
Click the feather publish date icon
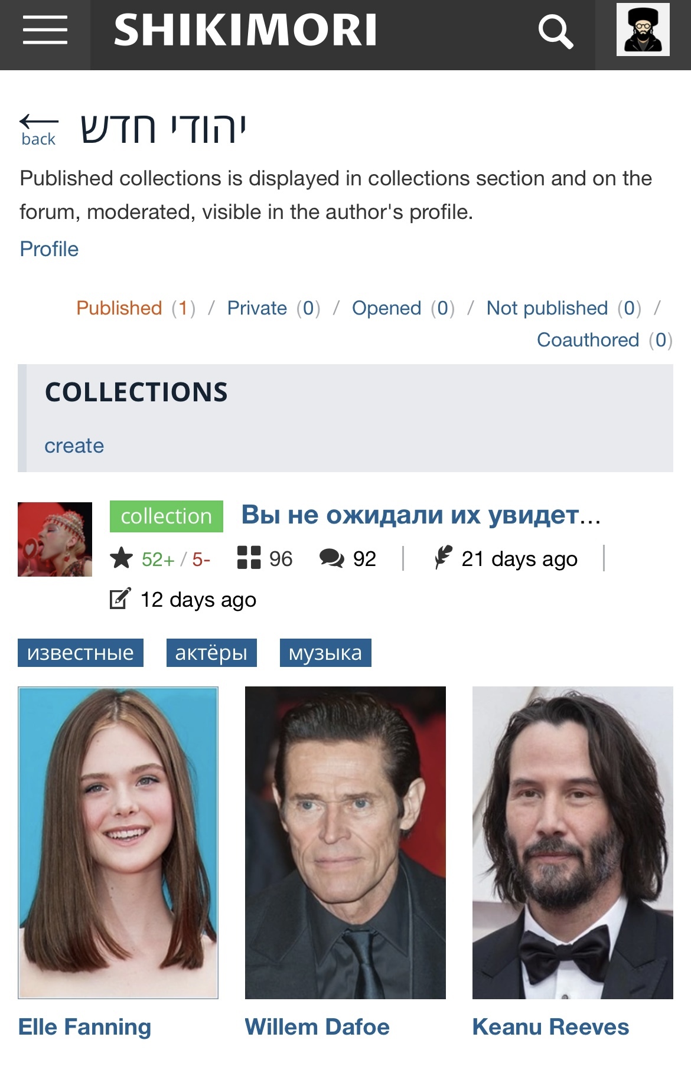[443, 558]
